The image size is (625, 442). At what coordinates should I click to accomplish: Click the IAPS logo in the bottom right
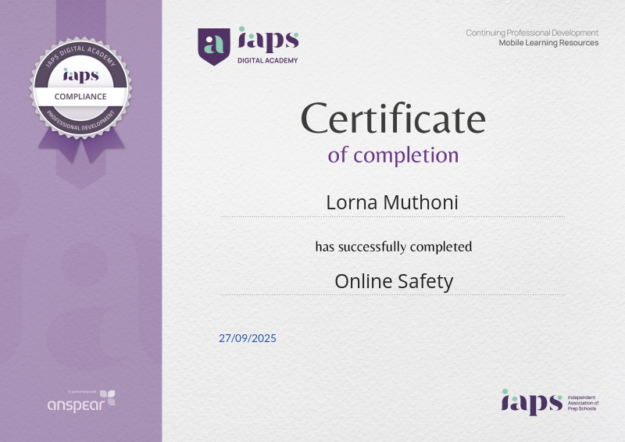tap(531, 401)
